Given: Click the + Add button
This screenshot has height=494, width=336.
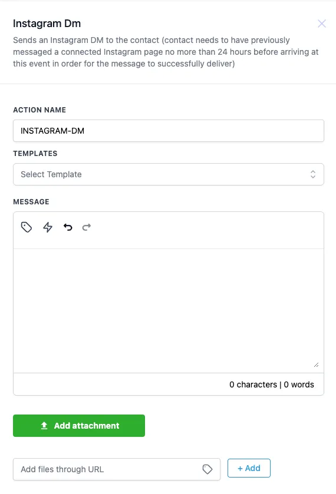Looking at the screenshot, I should tap(249, 468).
